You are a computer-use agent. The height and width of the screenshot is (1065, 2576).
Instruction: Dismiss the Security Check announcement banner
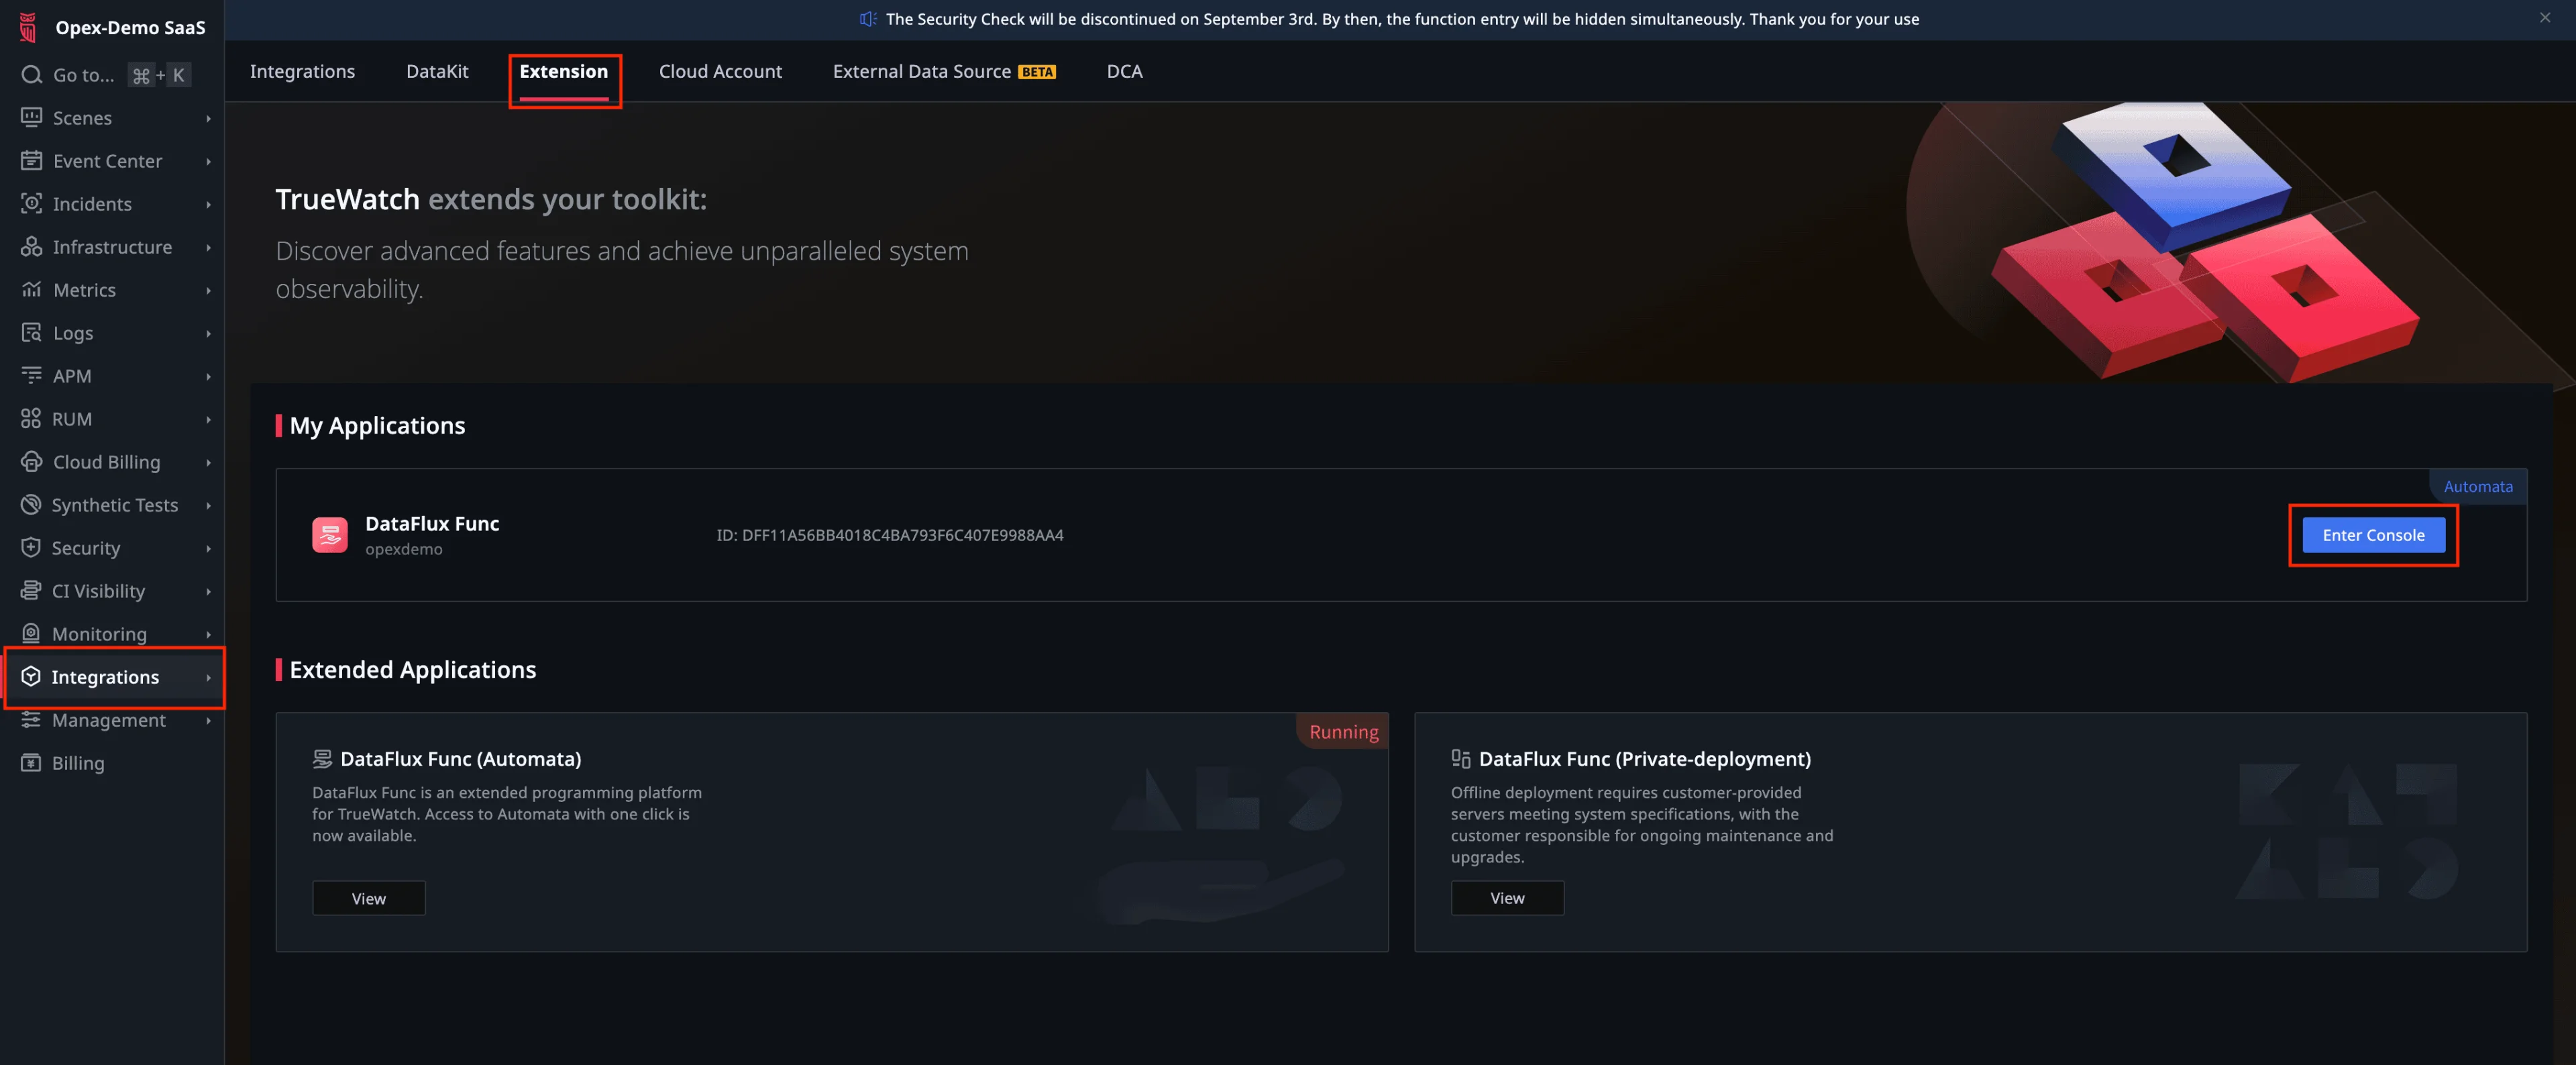point(2544,18)
